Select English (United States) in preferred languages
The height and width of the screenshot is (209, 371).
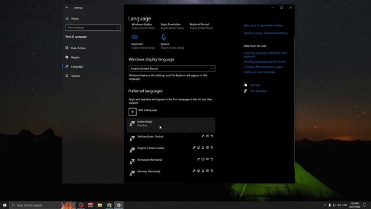tap(171, 150)
